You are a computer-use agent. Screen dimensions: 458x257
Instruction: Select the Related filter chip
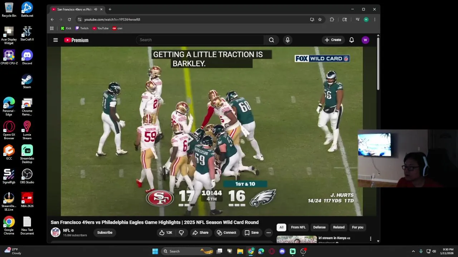338,227
